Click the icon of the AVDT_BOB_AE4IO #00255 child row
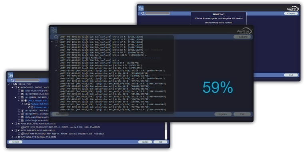This screenshot has height=153, width=307. pyautogui.click(x=22, y=127)
